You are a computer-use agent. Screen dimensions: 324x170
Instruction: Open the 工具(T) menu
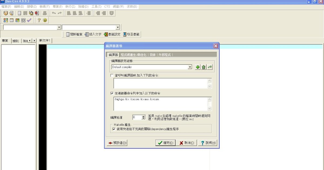96,6
